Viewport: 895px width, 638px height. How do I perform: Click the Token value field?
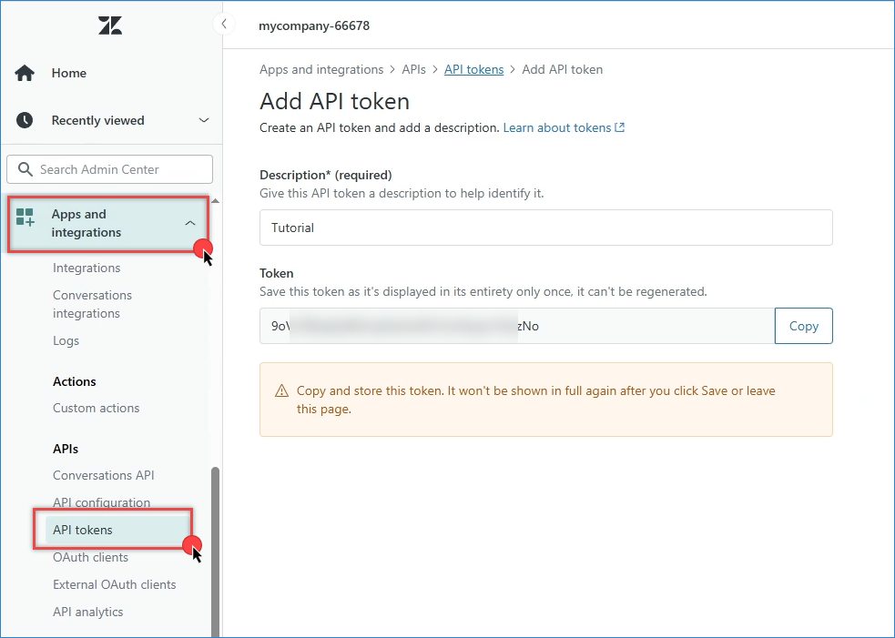[x=516, y=326]
